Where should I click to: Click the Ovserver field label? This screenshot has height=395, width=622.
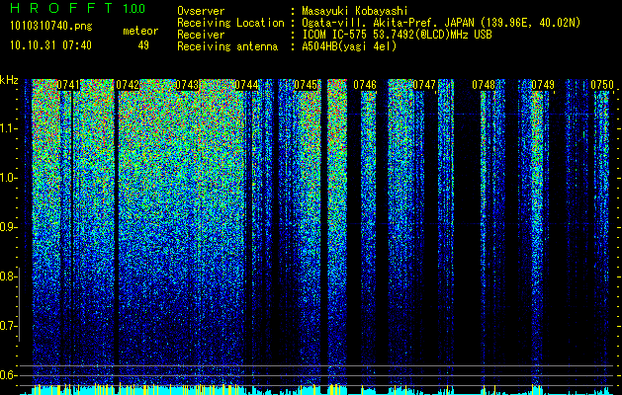[x=201, y=11]
